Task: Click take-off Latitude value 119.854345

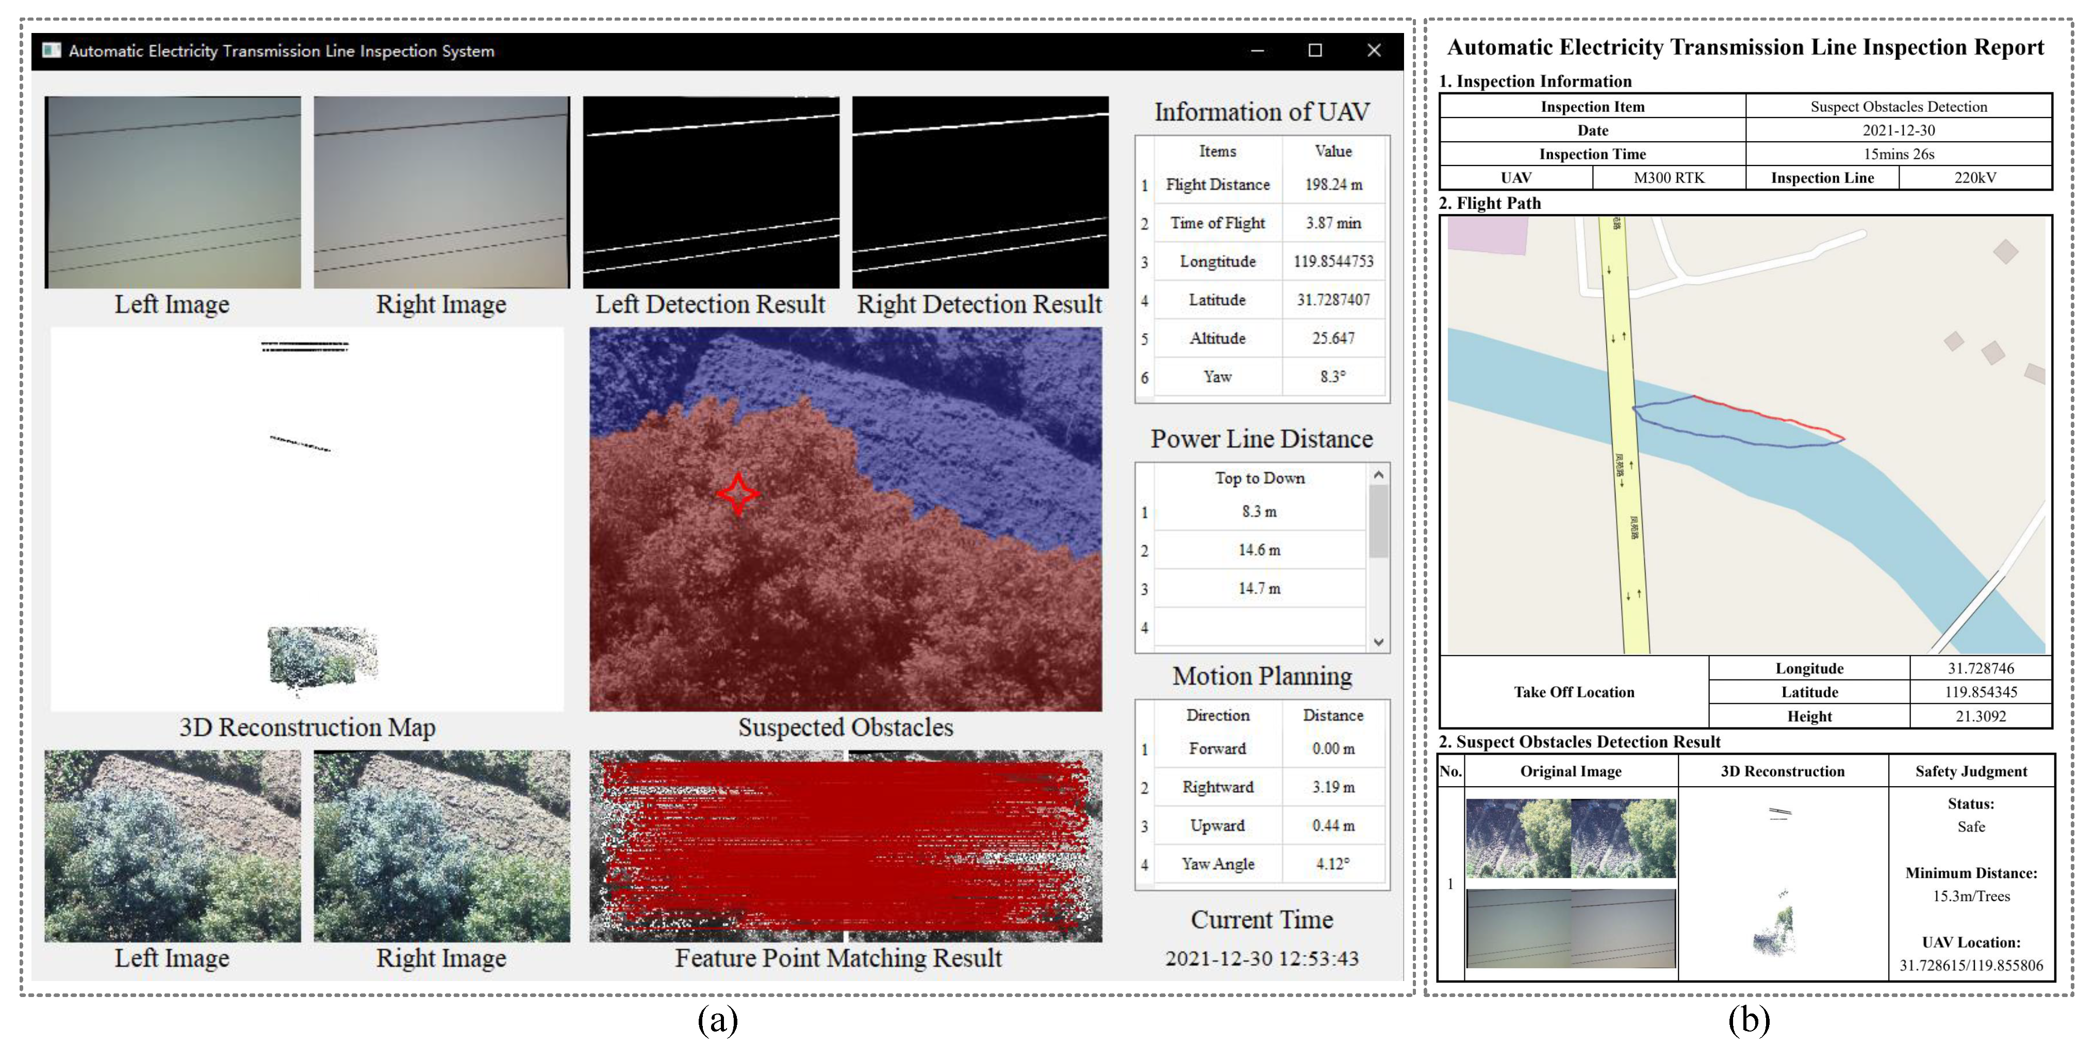Action: 1980,692
